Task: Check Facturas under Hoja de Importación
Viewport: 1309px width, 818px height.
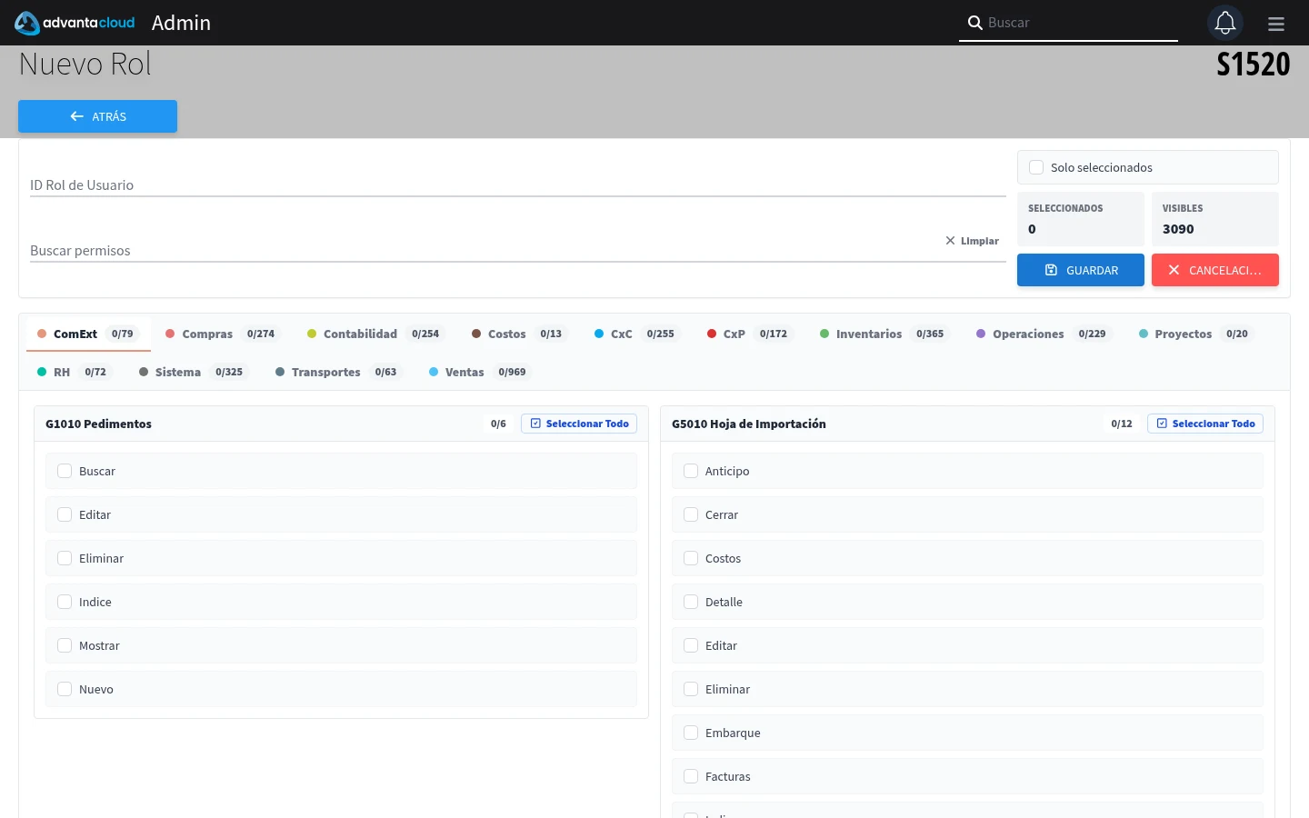Action: coord(691,776)
